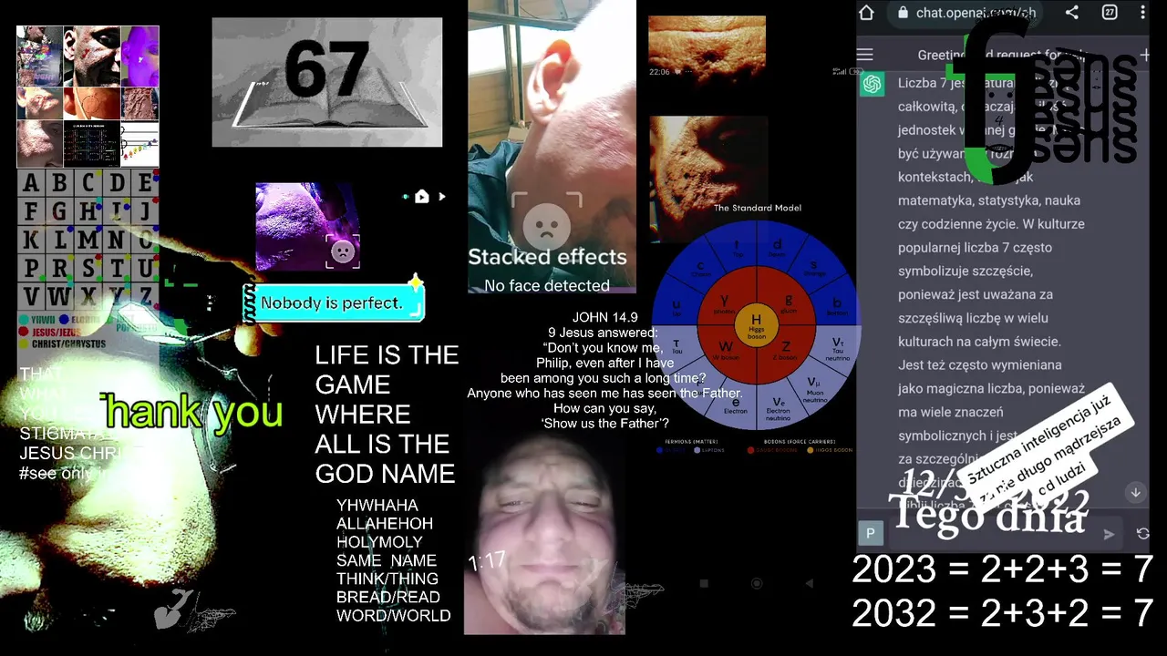Click the purple face collage thumbnail

(x=140, y=56)
